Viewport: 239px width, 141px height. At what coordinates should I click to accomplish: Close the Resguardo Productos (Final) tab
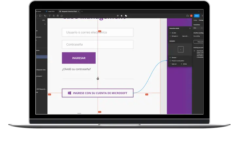pyautogui.click(x=78, y=11)
